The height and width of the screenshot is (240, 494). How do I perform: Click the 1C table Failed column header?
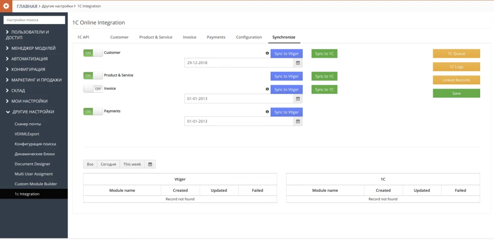tap(460, 190)
